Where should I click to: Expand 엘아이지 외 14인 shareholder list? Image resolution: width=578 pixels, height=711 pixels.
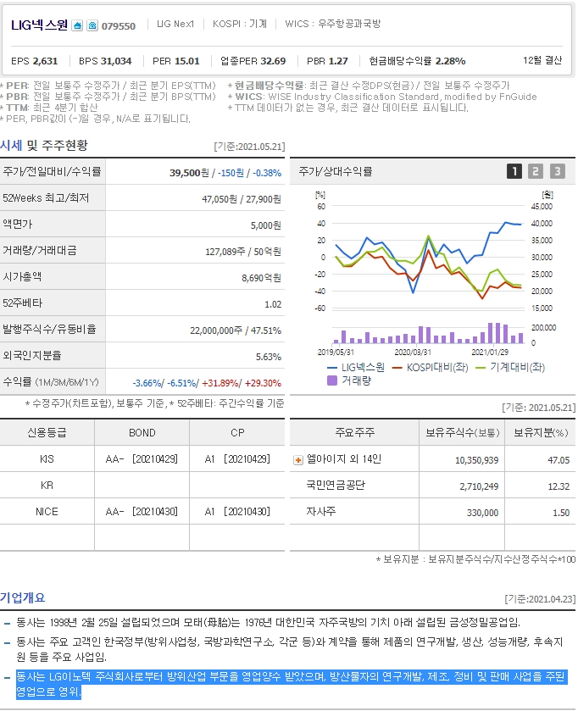click(x=297, y=460)
